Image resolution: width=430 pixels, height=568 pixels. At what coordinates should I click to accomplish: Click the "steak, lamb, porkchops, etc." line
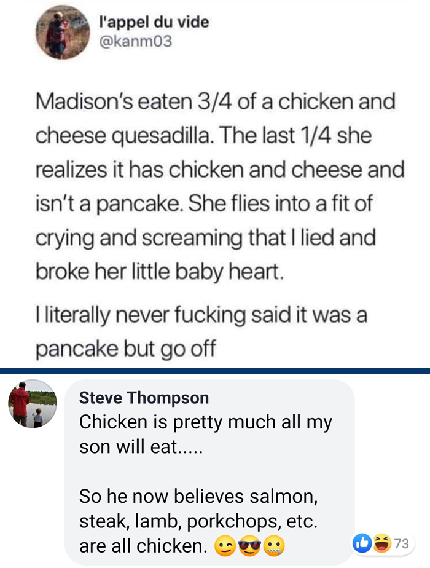click(198, 521)
